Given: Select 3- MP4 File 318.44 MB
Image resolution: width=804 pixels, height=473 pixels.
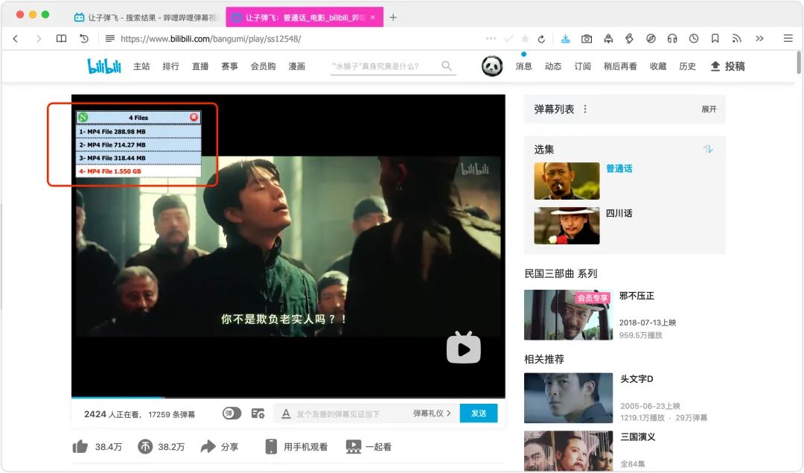Looking at the screenshot, I should (x=138, y=159).
